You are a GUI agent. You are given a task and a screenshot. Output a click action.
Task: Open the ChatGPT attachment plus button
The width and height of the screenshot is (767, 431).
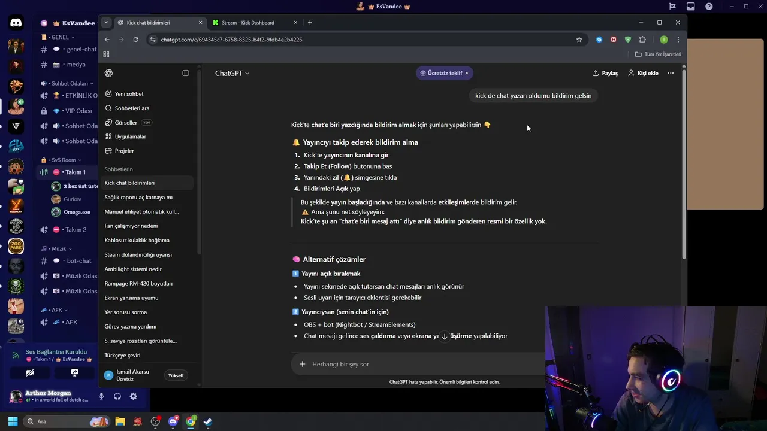(302, 364)
